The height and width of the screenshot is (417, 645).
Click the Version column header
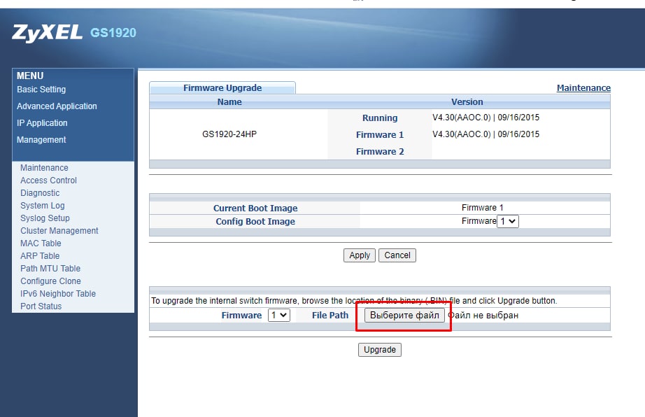pos(467,102)
